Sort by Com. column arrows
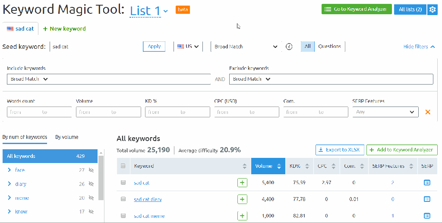442x223 pixels. coord(362,166)
